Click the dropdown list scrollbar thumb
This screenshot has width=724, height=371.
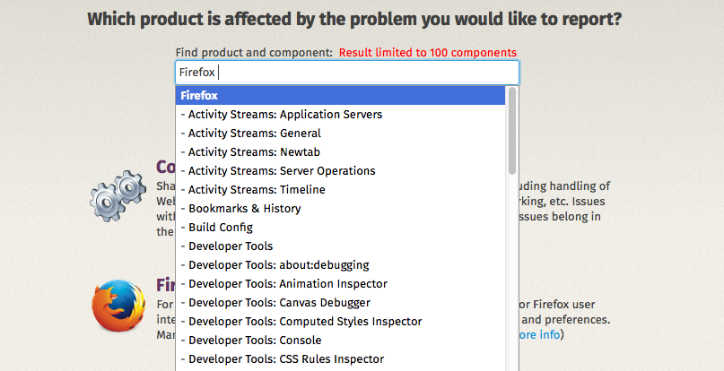pos(511,131)
